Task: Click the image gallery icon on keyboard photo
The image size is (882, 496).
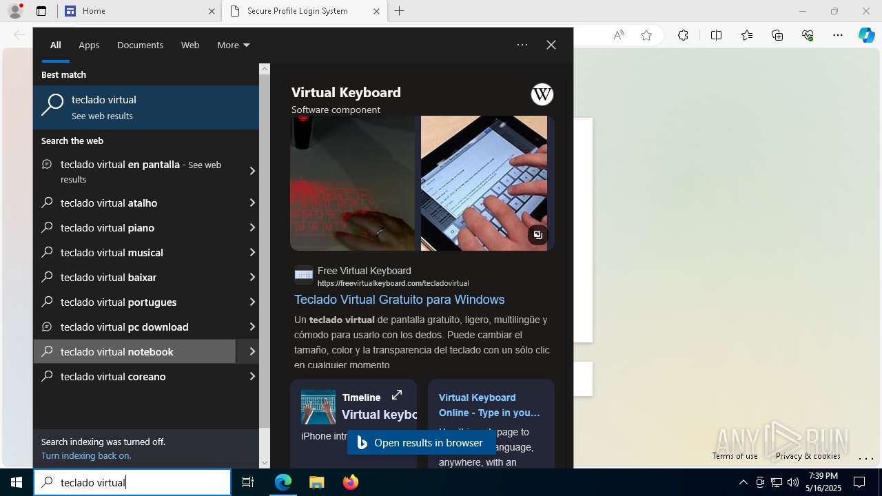Action: point(537,235)
